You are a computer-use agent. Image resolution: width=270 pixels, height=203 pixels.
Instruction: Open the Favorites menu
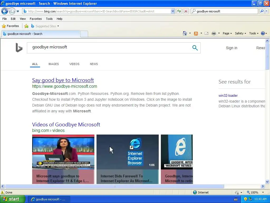pyautogui.click(x=36, y=19)
